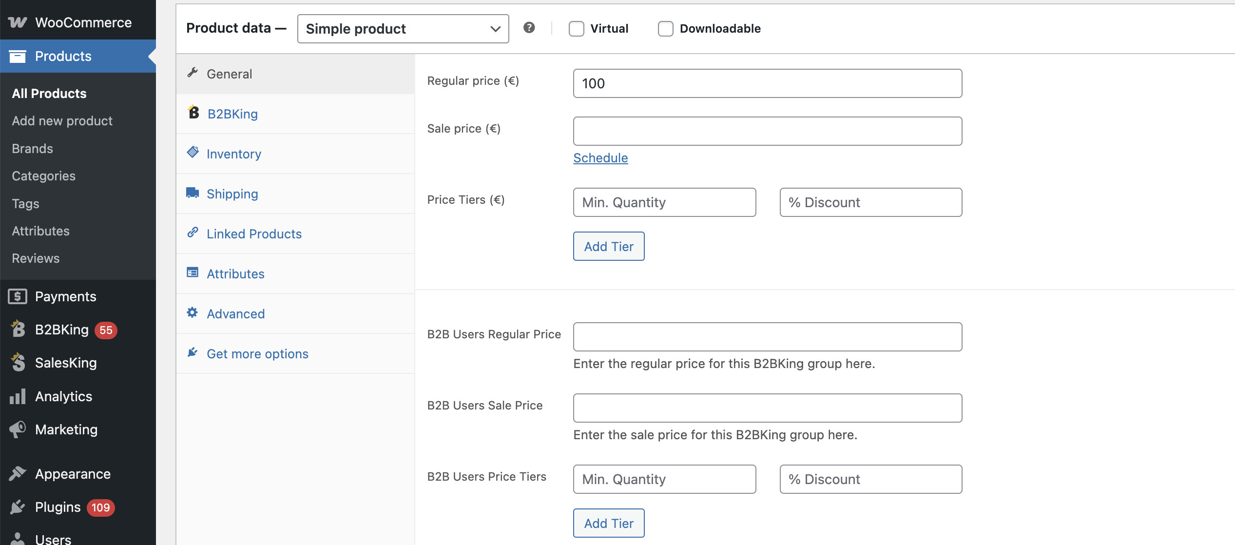
Task: Click the Linked Products chain icon
Action: [x=193, y=232]
